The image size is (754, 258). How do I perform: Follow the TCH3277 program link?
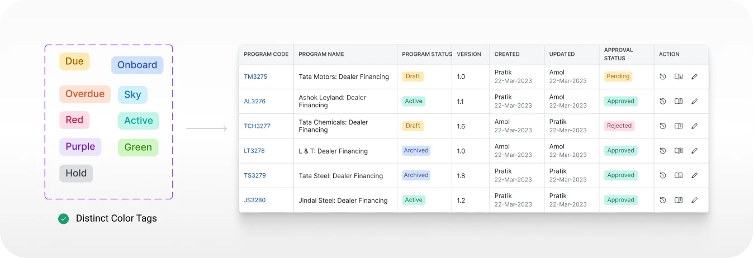point(257,126)
